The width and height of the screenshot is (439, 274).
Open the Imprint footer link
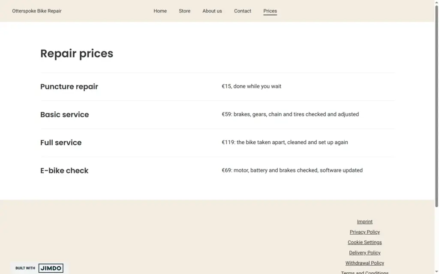[364, 221]
